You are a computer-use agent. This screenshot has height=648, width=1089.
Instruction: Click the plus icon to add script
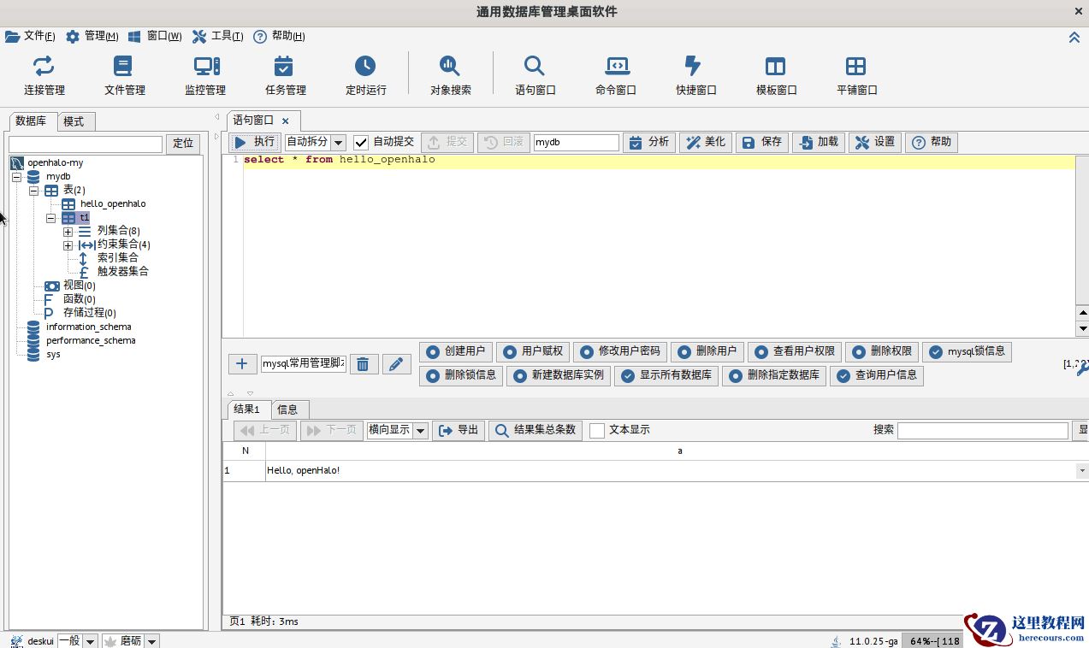point(242,364)
